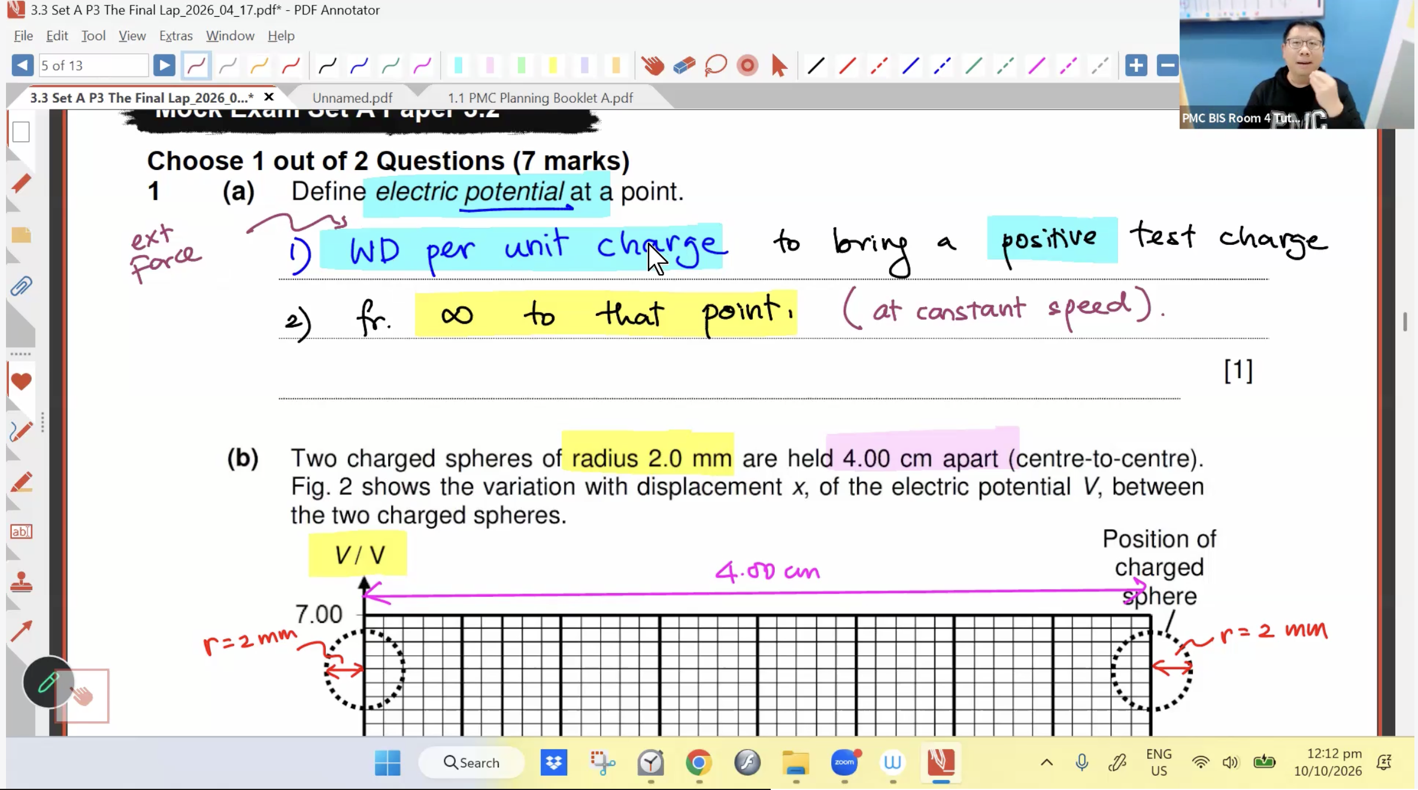The width and height of the screenshot is (1418, 790).
Task: Open the Help menu
Action: [x=281, y=36]
